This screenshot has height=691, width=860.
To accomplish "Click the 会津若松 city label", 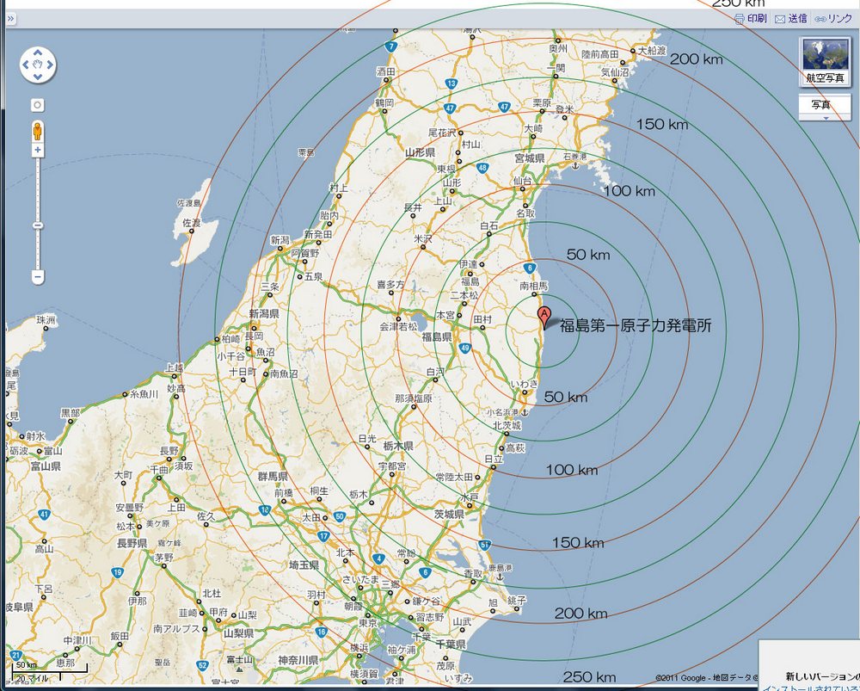I will click(x=398, y=326).
